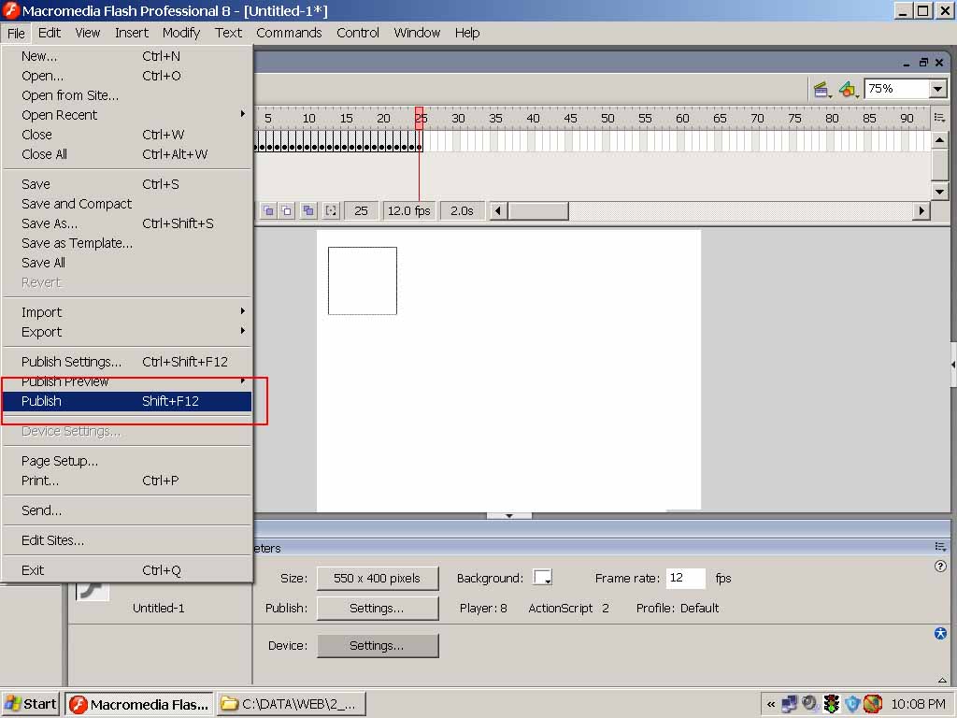Screen dimensions: 957x718
Task: Select the square outline on the stage
Action: click(363, 280)
